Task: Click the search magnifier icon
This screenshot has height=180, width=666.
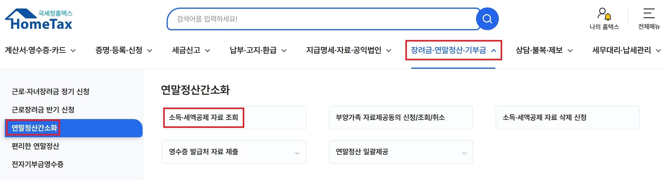Action: pyautogui.click(x=487, y=18)
